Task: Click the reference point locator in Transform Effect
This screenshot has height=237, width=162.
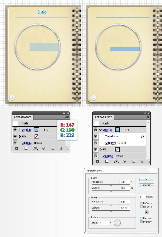Action: 147,213
